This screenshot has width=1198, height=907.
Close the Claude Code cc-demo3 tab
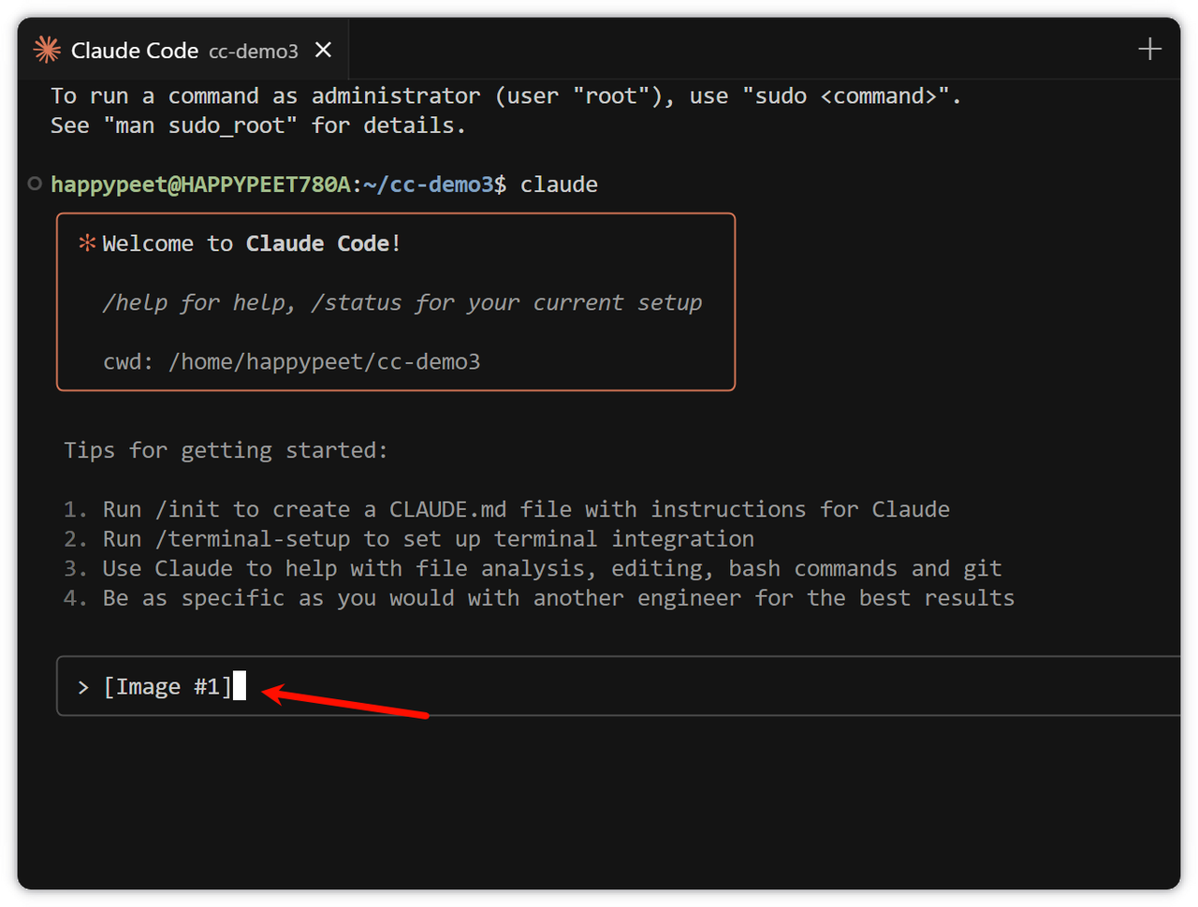(x=323, y=50)
